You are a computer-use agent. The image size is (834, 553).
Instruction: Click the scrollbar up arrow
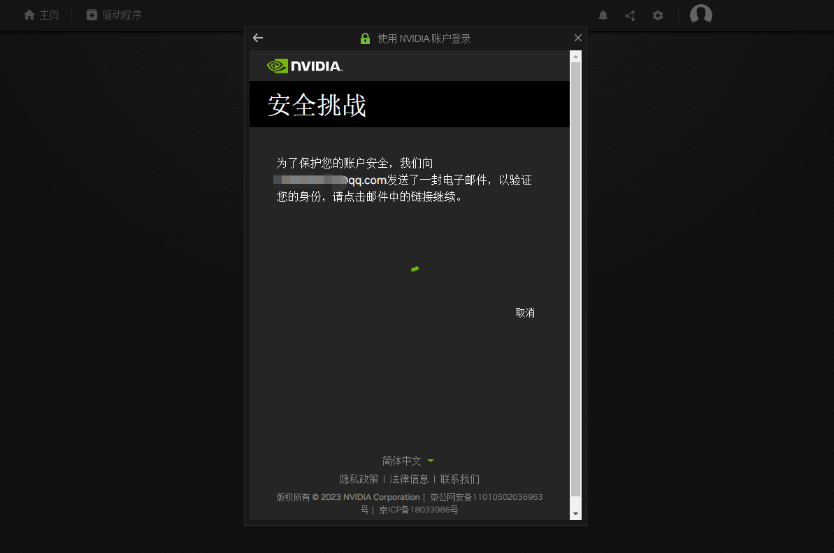(x=575, y=56)
